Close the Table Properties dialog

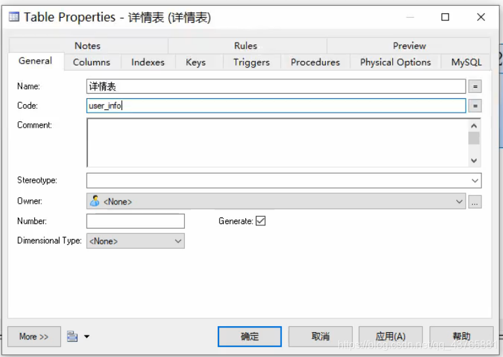[x=481, y=17]
